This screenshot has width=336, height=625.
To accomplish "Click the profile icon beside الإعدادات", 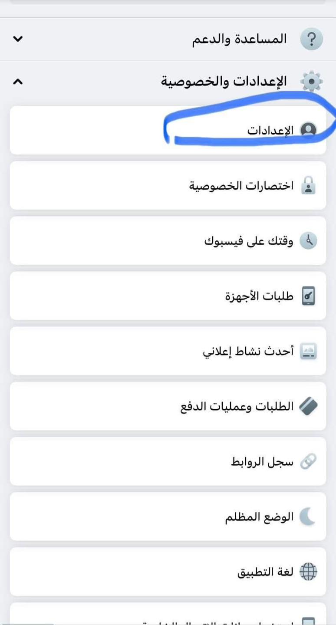I will (x=309, y=130).
